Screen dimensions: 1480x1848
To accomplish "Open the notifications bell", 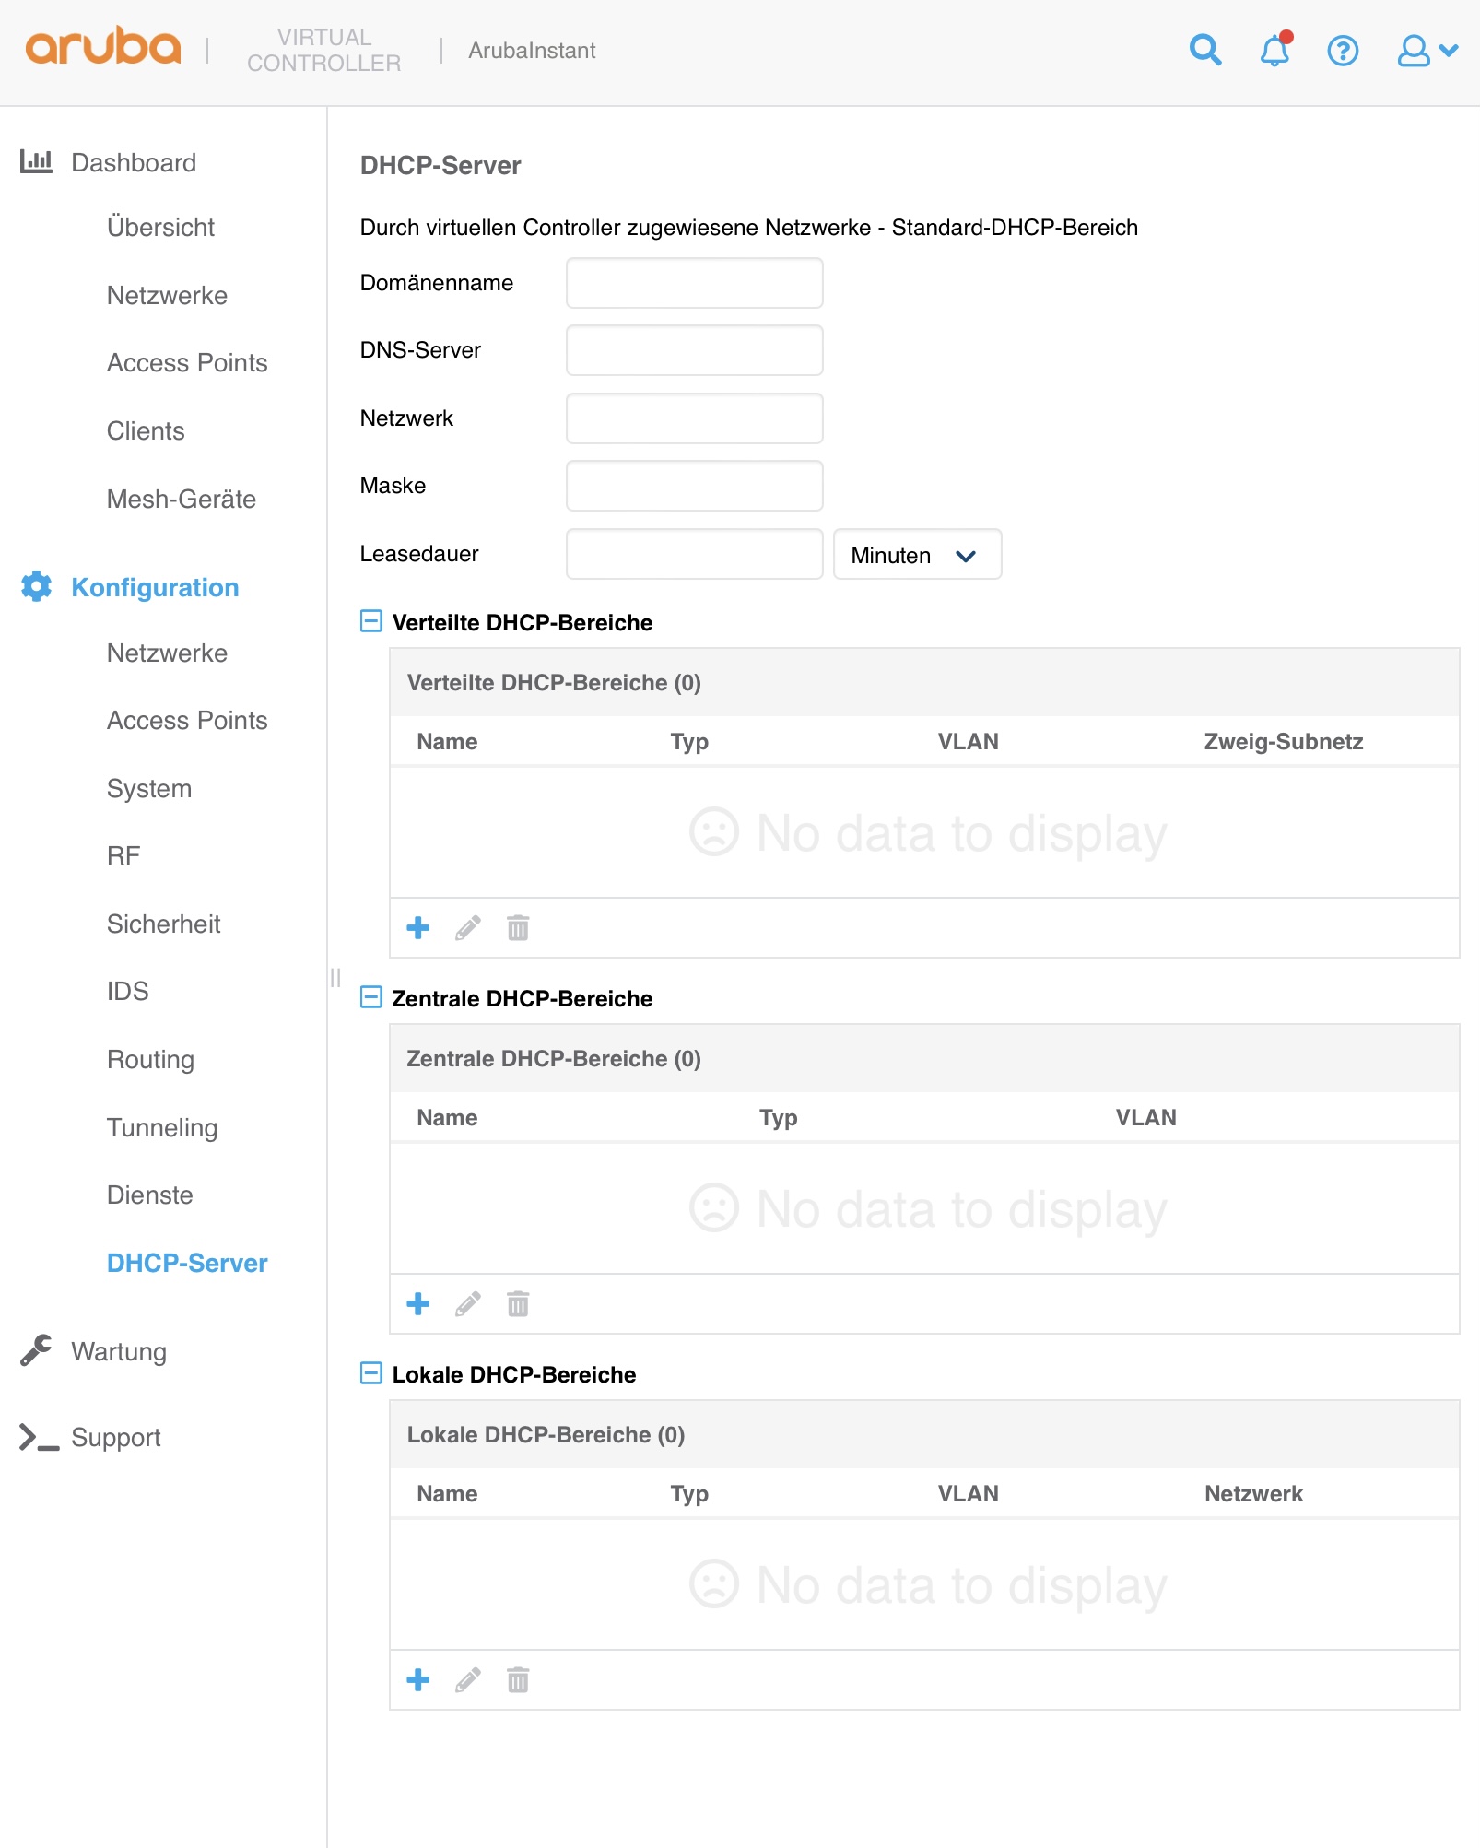I will pos(1274,50).
